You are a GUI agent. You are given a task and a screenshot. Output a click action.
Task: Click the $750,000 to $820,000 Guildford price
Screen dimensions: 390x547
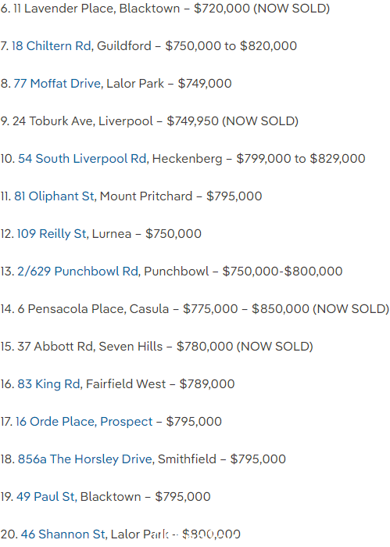click(x=231, y=45)
